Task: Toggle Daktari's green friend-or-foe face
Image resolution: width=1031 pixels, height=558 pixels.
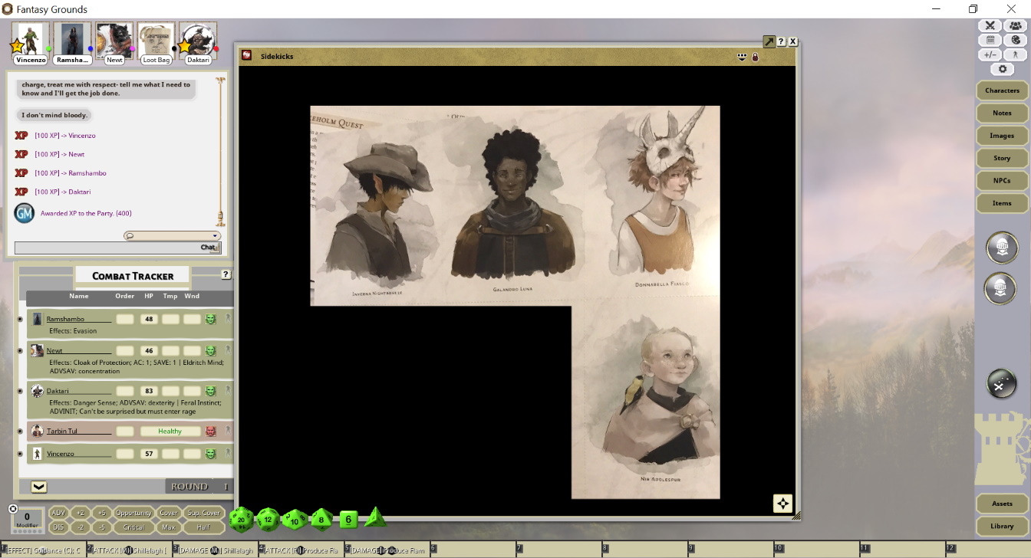Action: pos(210,391)
